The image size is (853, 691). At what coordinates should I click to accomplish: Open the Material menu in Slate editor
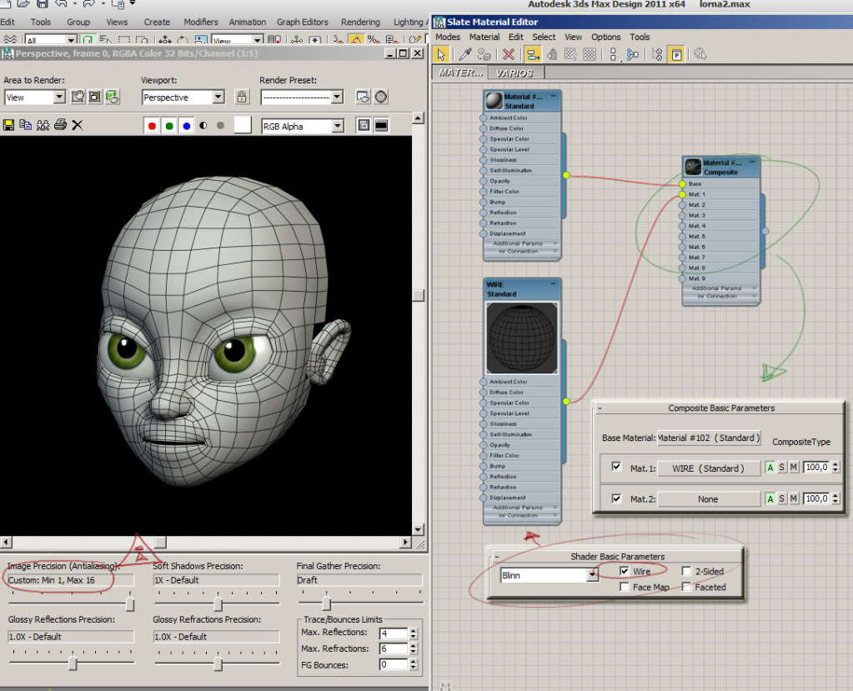(484, 37)
